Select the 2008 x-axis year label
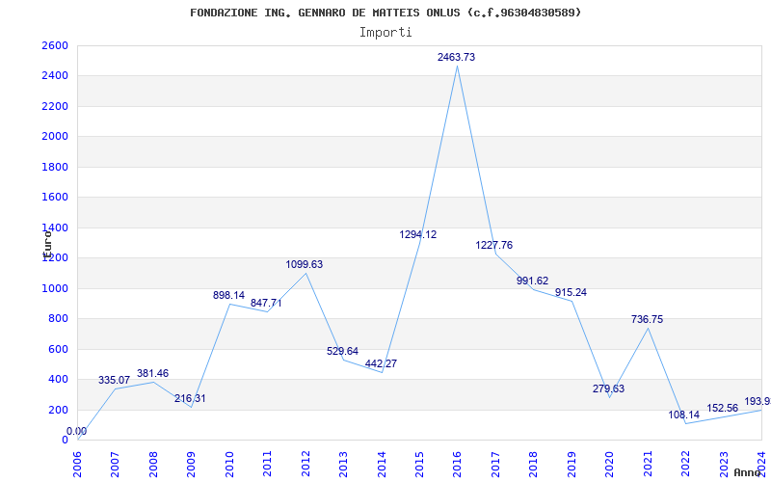 click(153, 464)
